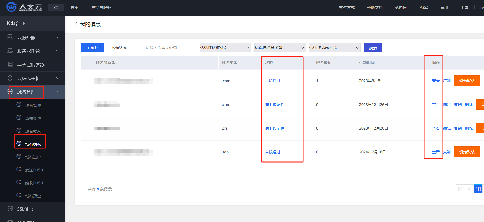
Task: Collapse the sidebar with the menu fold icon
Action: coord(56,7)
